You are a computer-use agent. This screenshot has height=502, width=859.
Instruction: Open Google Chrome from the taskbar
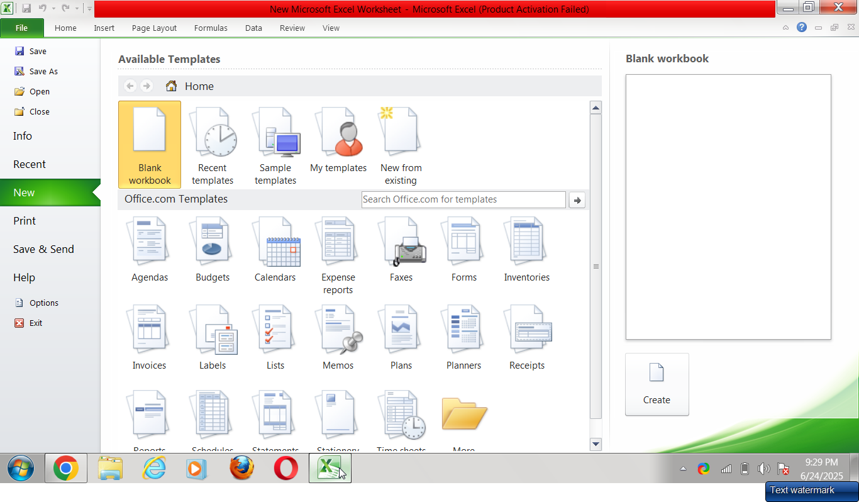[x=66, y=469]
